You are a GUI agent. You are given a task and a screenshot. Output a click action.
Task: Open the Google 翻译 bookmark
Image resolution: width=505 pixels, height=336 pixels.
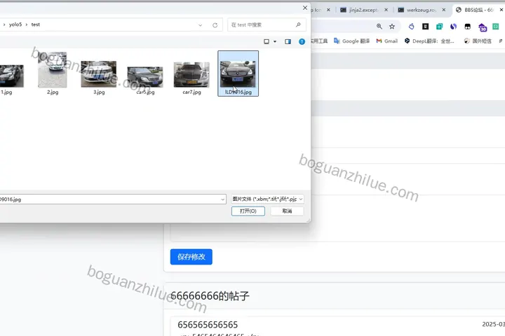click(x=351, y=41)
